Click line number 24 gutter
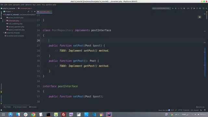Screen dimensions: 208x117 (38, 30)
